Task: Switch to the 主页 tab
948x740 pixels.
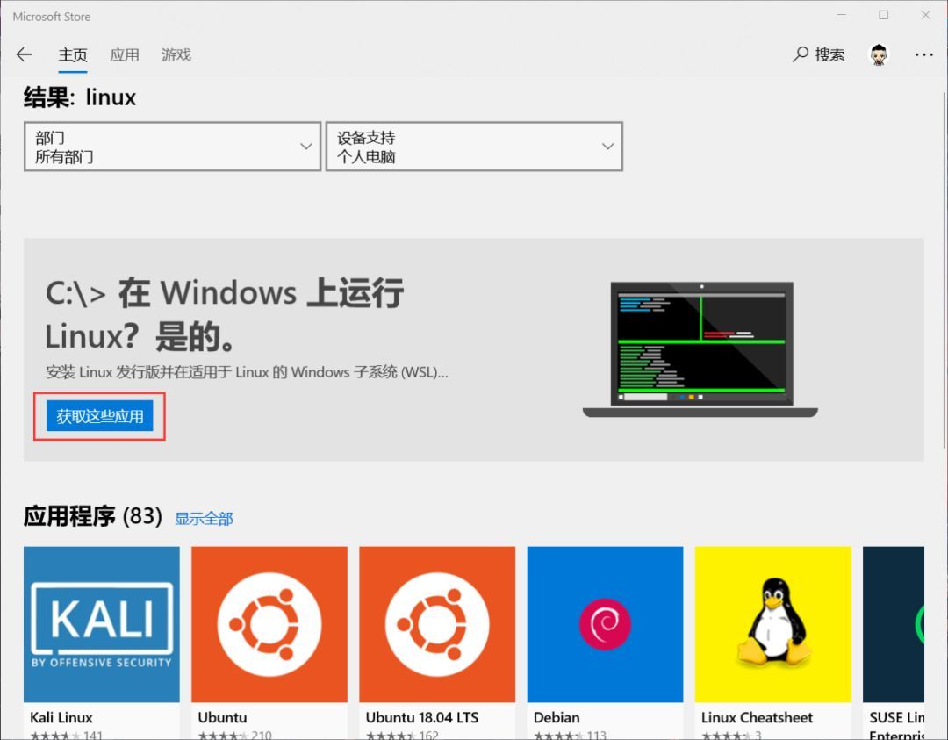Action: point(73,55)
